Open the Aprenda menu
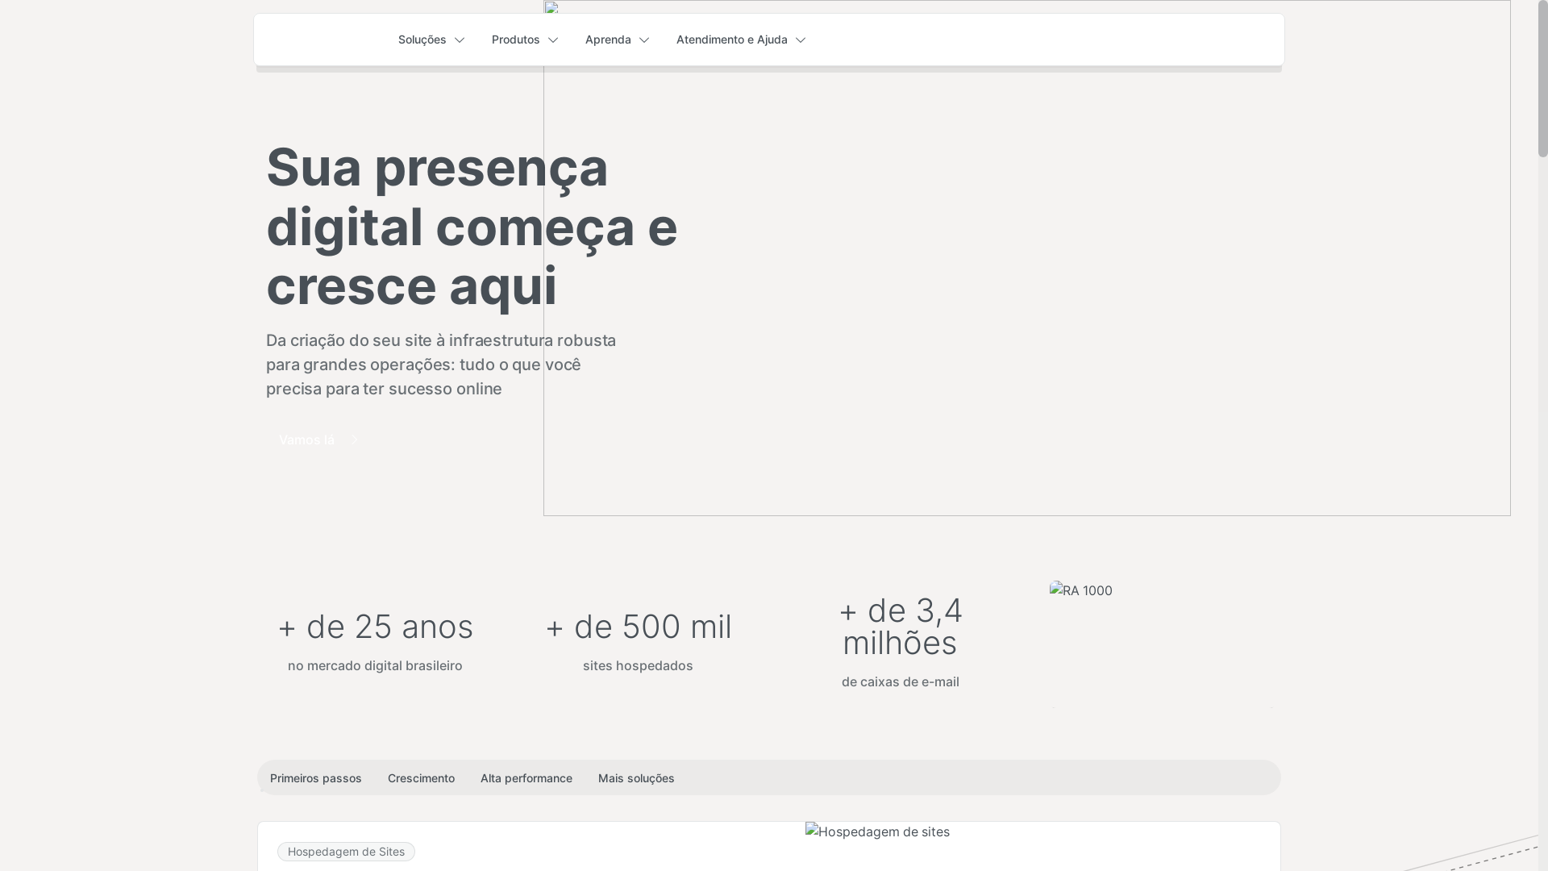The height and width of the screenshot is (871, 1548). click(617, 40)
